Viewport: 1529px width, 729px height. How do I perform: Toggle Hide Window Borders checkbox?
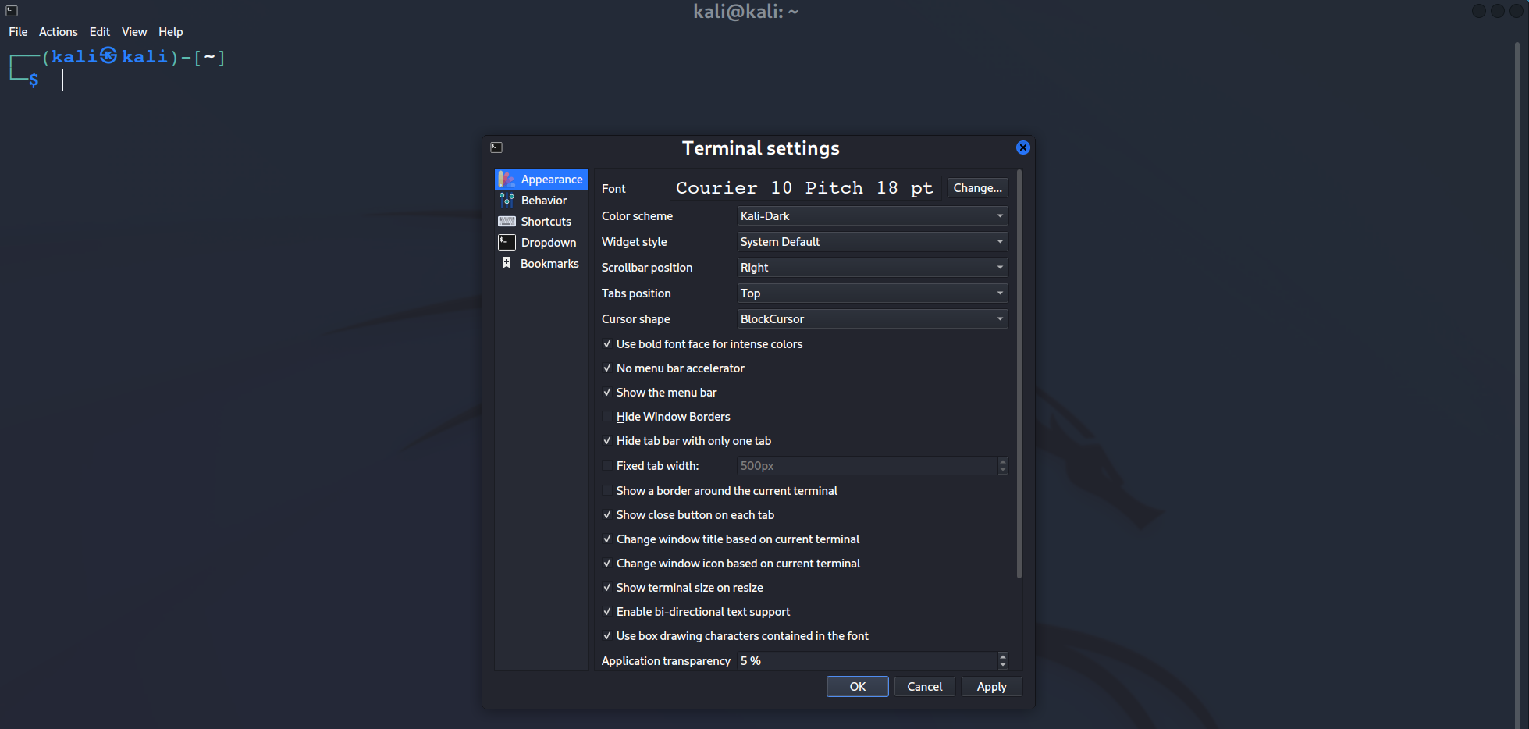point(607,417)
